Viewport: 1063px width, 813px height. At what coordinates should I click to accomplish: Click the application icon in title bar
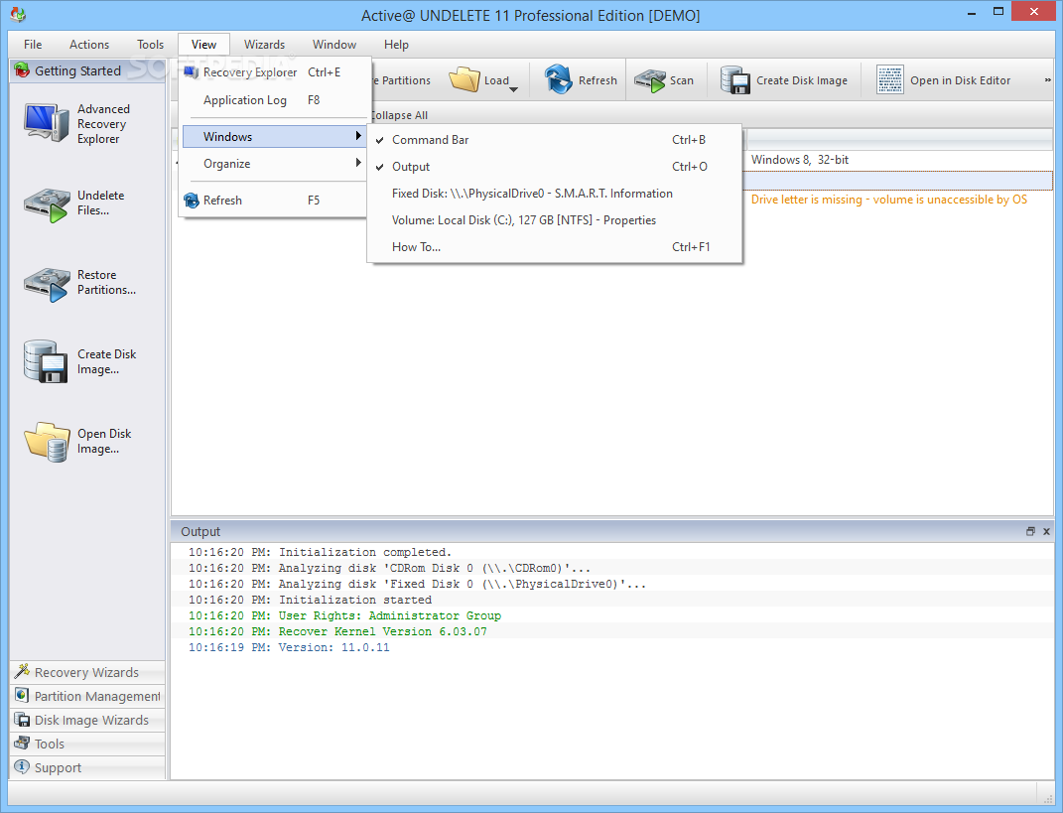18,14
